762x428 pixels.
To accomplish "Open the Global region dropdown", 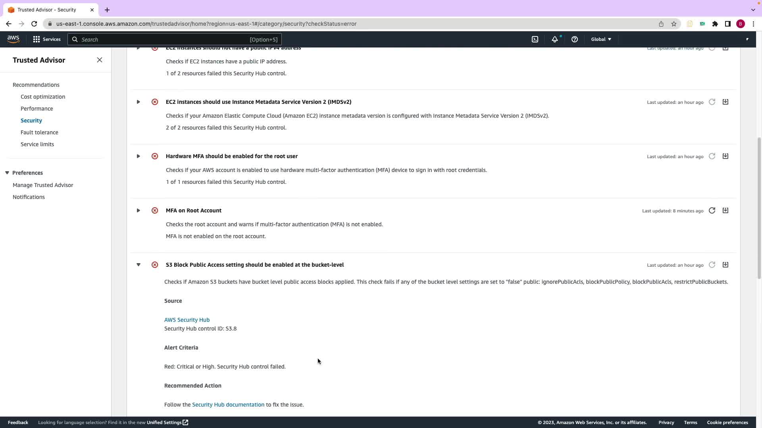I will tap(601, 39).
